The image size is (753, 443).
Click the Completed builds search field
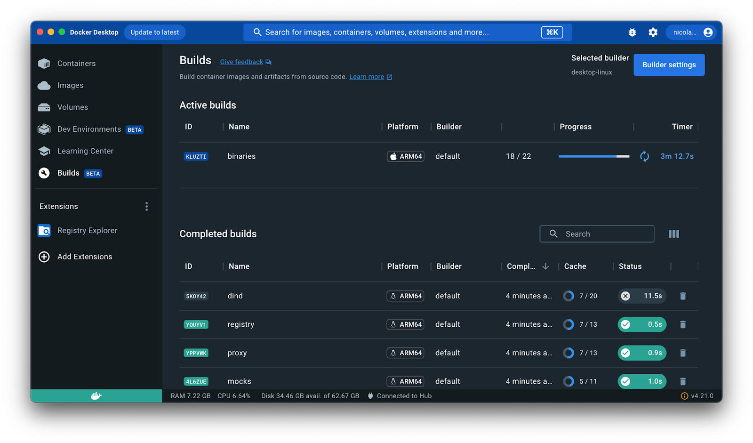(x=597, y=234)
